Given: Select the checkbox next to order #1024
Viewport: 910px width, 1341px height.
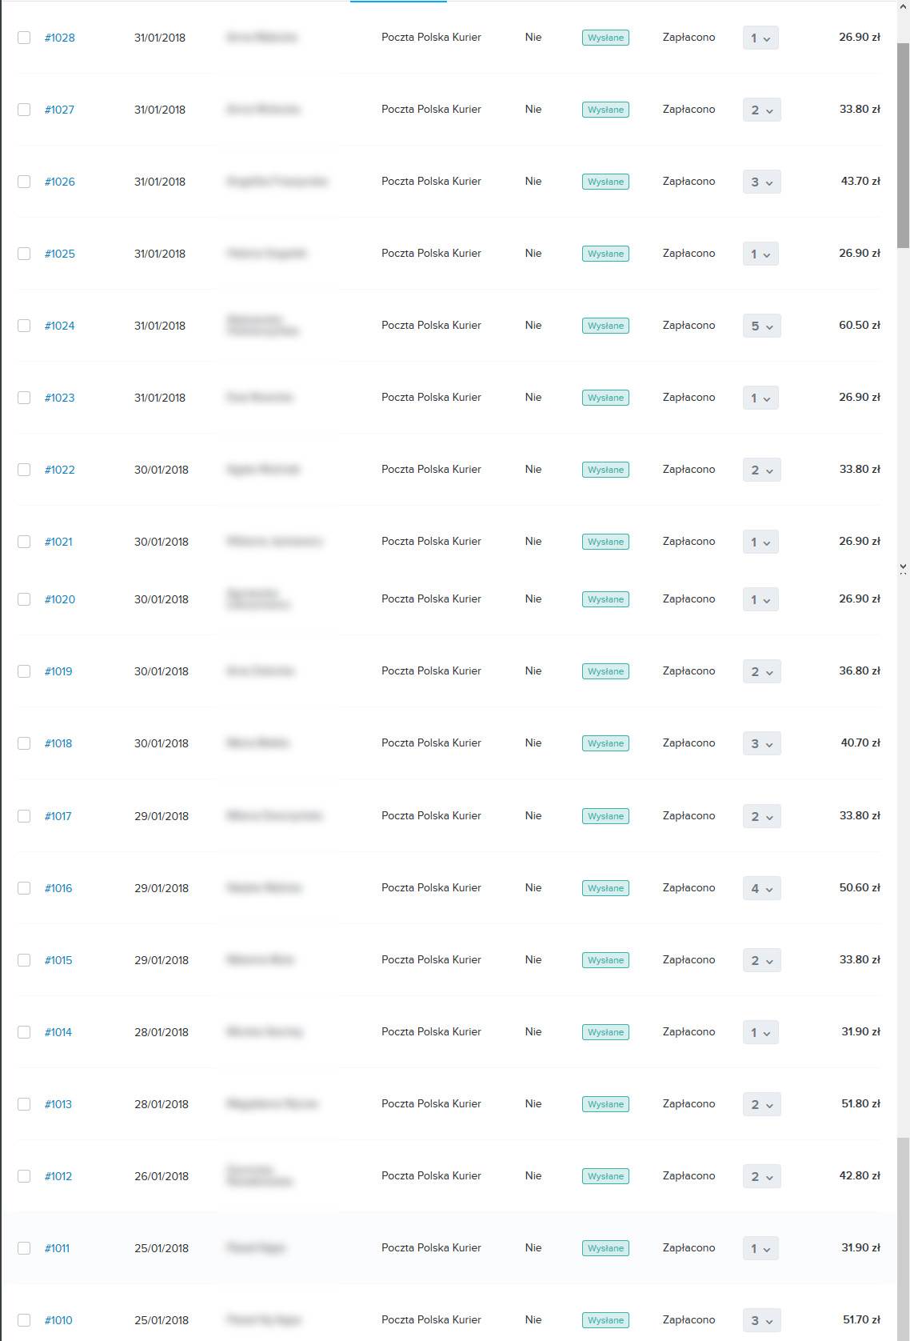Looking at the screenshot, I should pyautogui.click(x=24, y=326).
